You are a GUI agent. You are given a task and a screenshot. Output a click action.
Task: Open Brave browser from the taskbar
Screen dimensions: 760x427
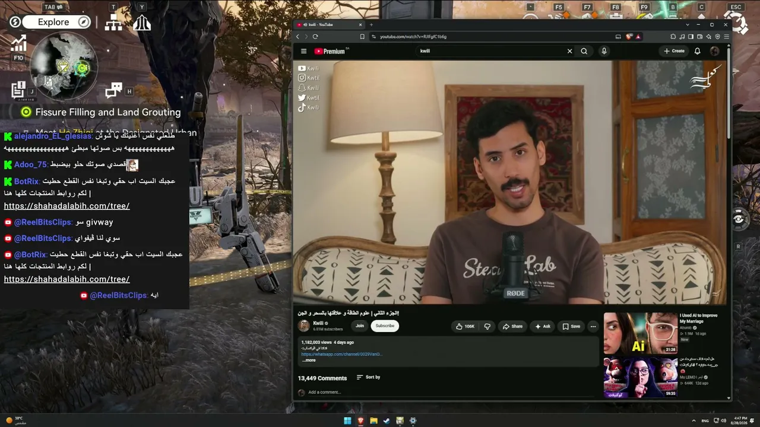click(360, 421)
